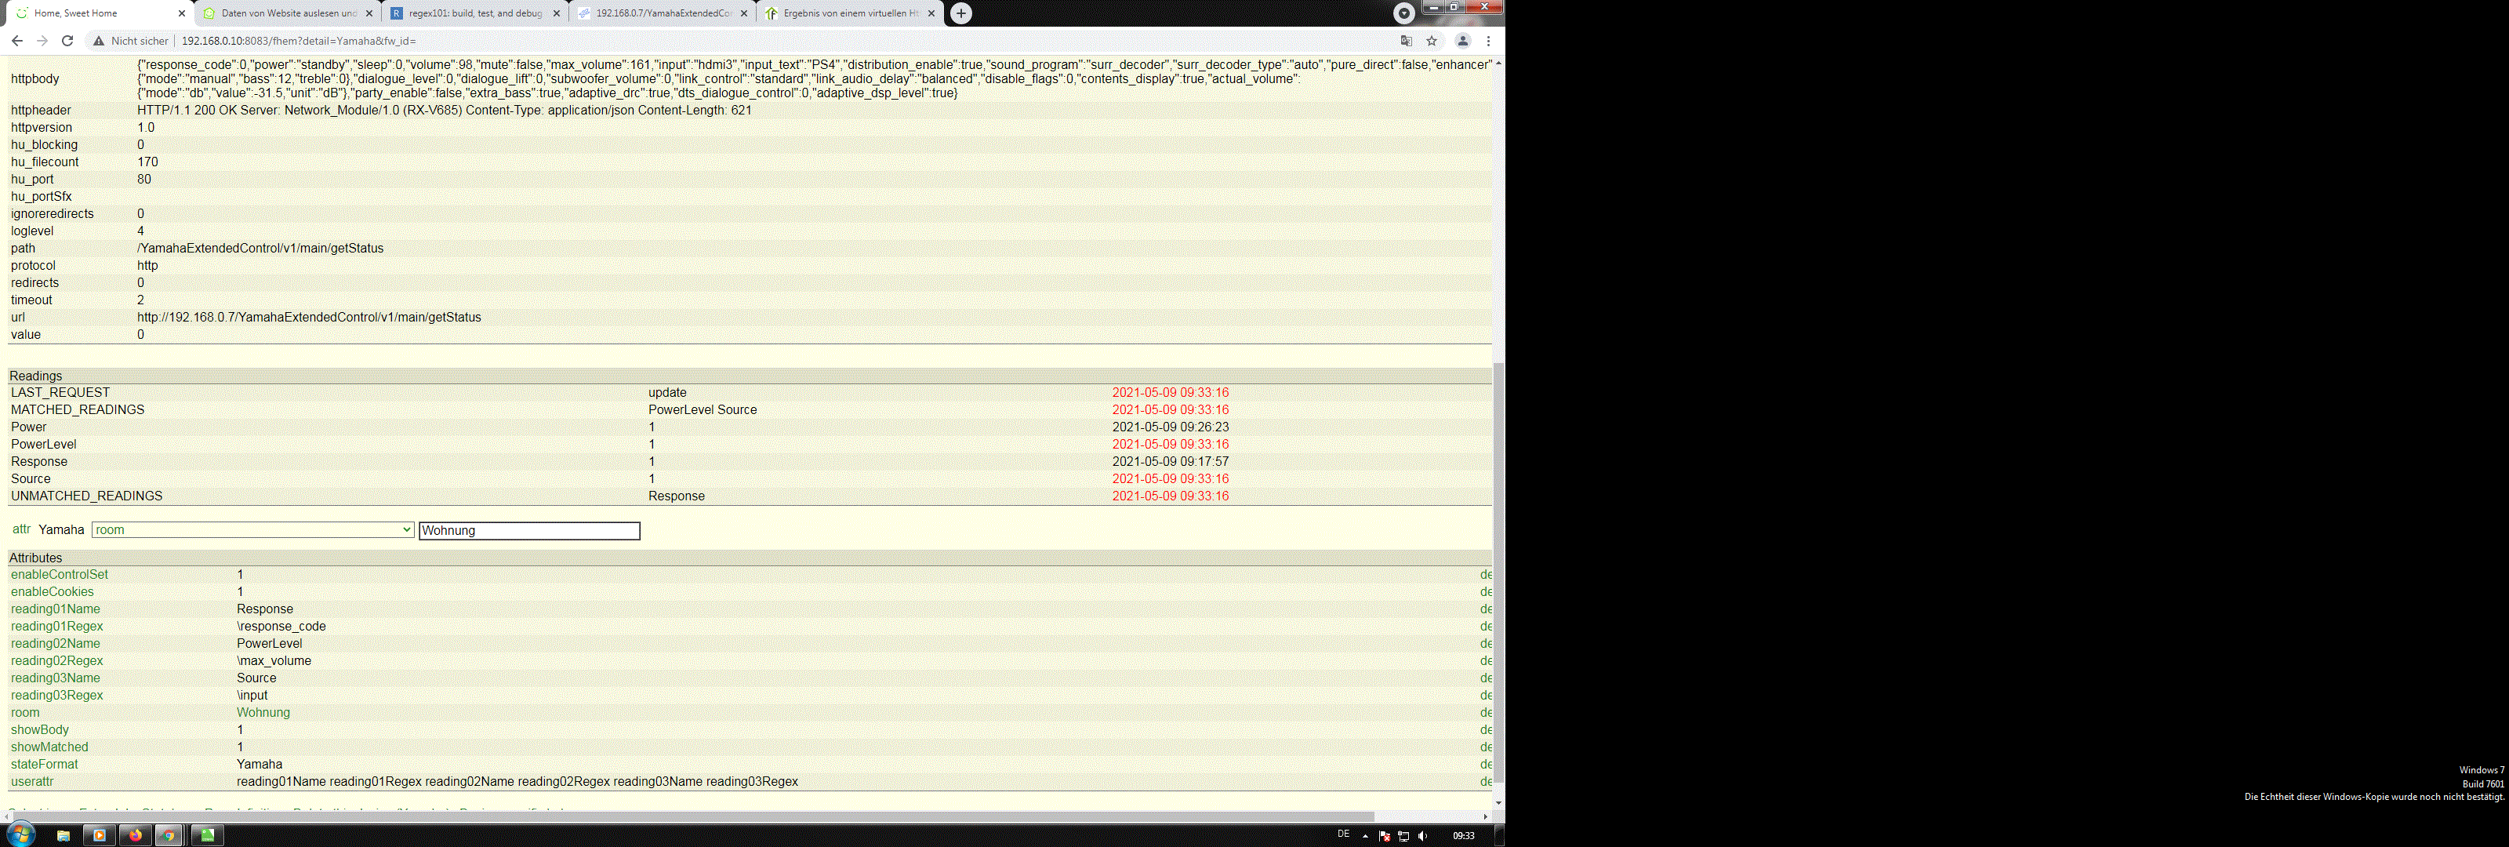
Task: Show hidden system tray icons
Action: coord(1364,836)
